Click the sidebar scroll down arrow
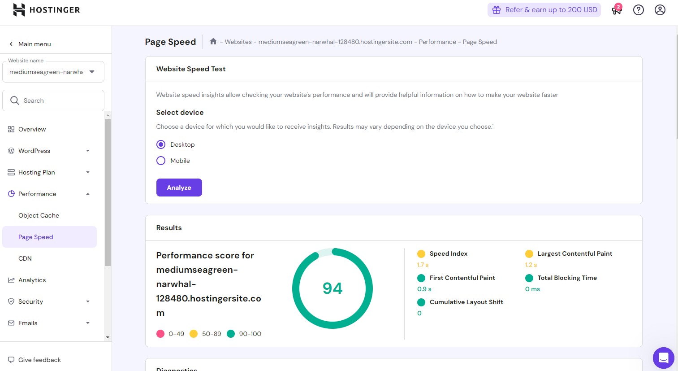Image resolution: width=678 pixels, height=371 pixels. pyautogui.click(x=108, y=337)
